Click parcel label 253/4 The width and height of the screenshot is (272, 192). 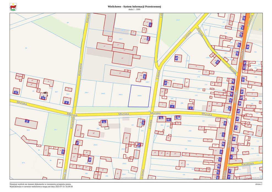95,145
